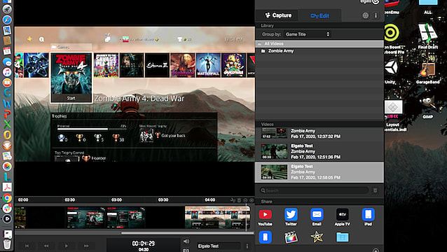Image resolution: width=447 pixels, height=252 pixels.
Task: Open the Group by Game Title dropdown
Action: coord(308,34)
